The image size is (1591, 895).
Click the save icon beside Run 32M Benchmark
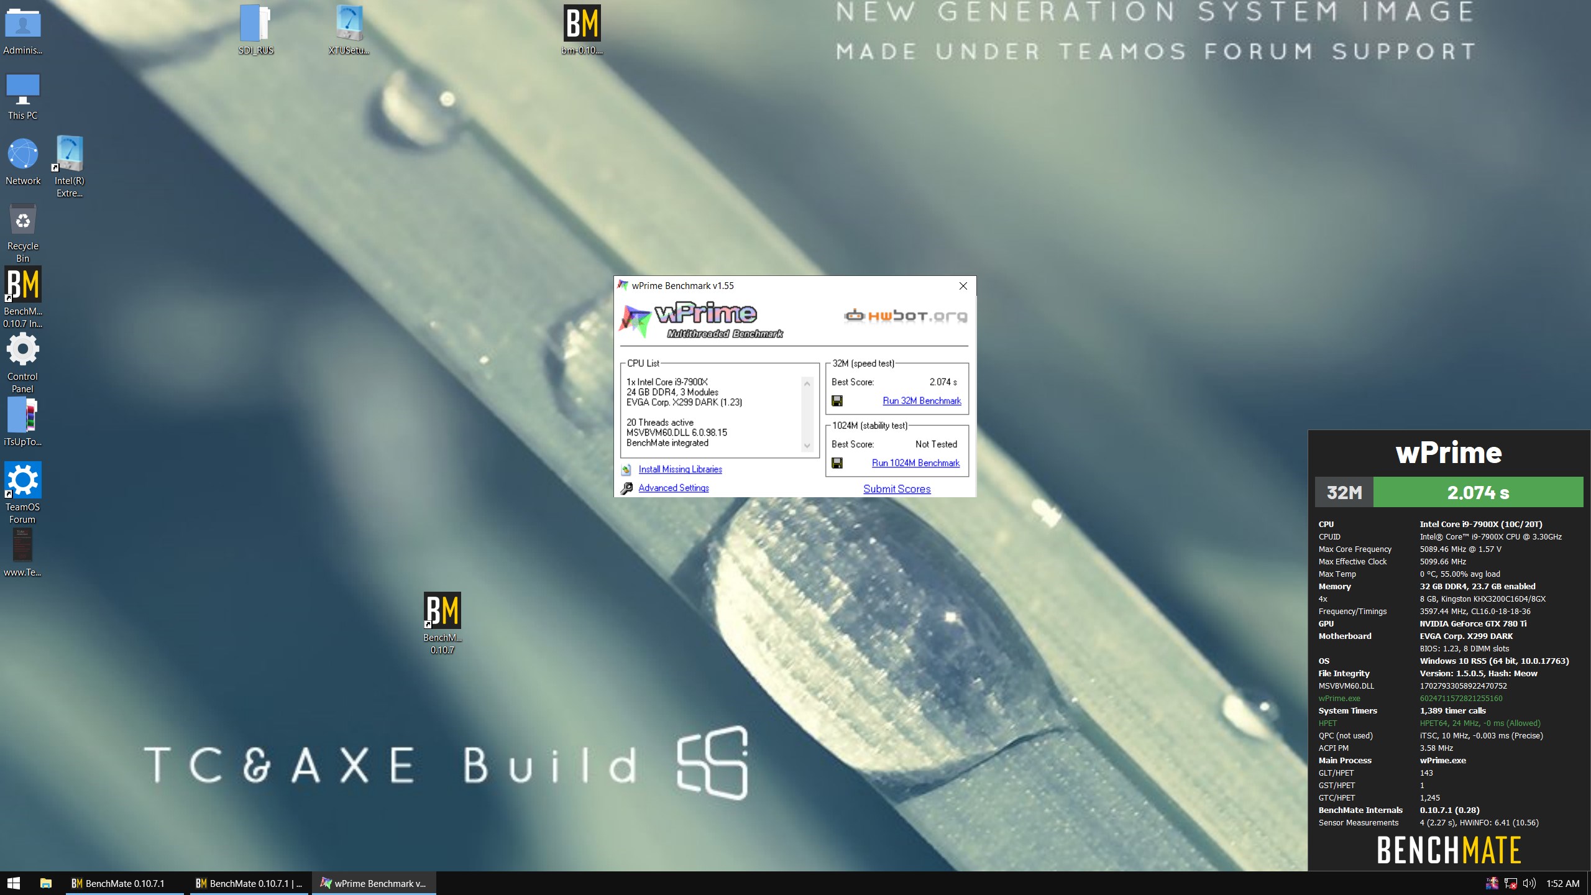(x=837, y=401)
